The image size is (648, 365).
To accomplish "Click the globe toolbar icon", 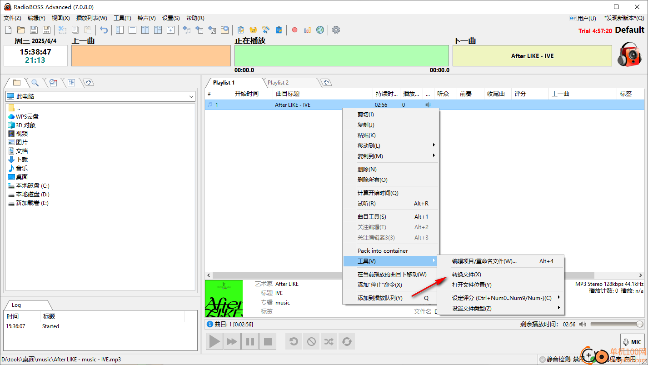I will pos(320,30).
